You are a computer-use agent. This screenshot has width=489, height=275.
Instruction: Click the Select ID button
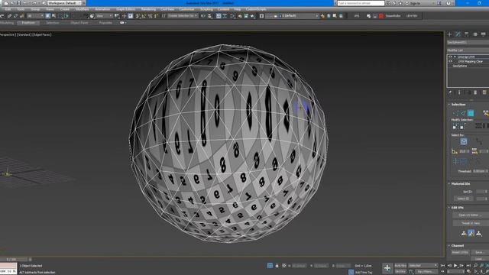tap(463, 199)
